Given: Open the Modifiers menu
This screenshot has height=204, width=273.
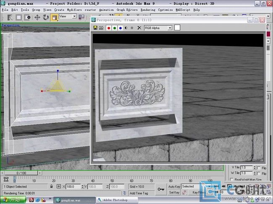Looking at the screenshot, I should [74, 10].
